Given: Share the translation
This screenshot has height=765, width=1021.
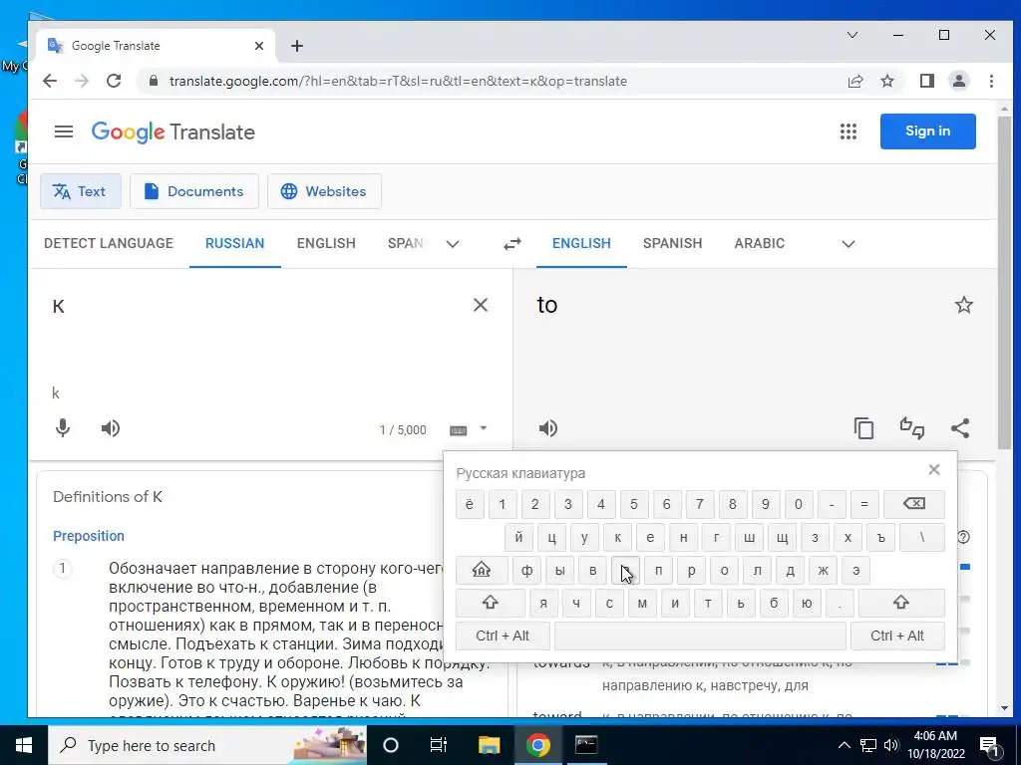Looking at the screenshot, I should pyautogui.click(x=960, y=428).
